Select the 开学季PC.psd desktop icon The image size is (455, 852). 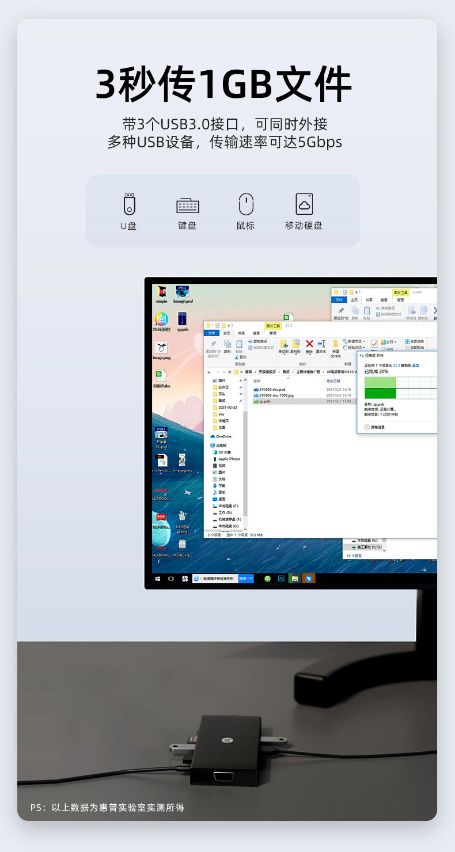(161, 438)
